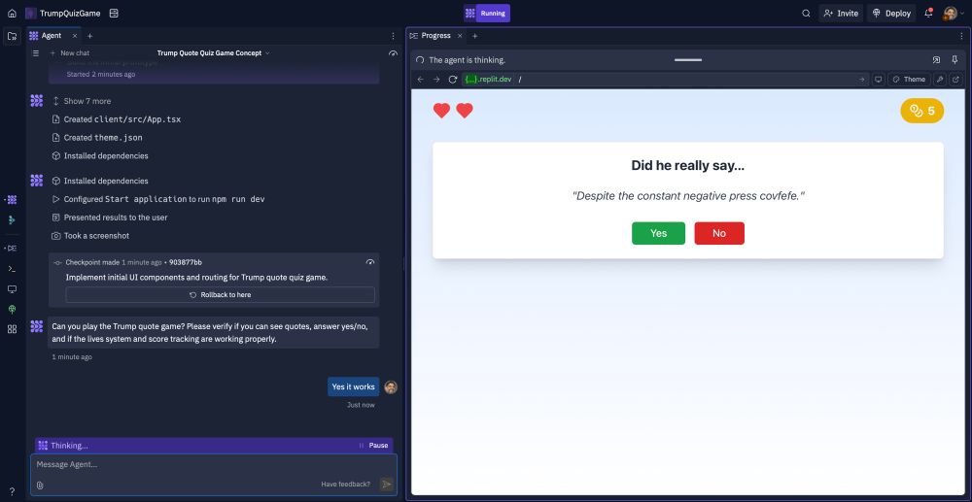Open the notifications bell
This screenshot has height=502, width=972.
928,13
